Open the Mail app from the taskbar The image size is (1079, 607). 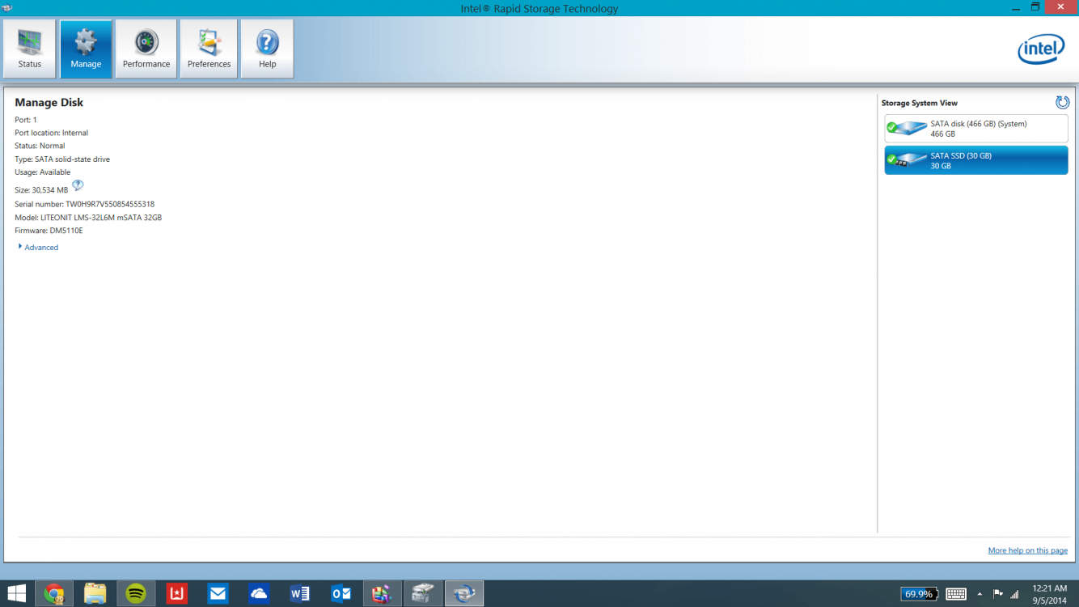tap(218, 594)
